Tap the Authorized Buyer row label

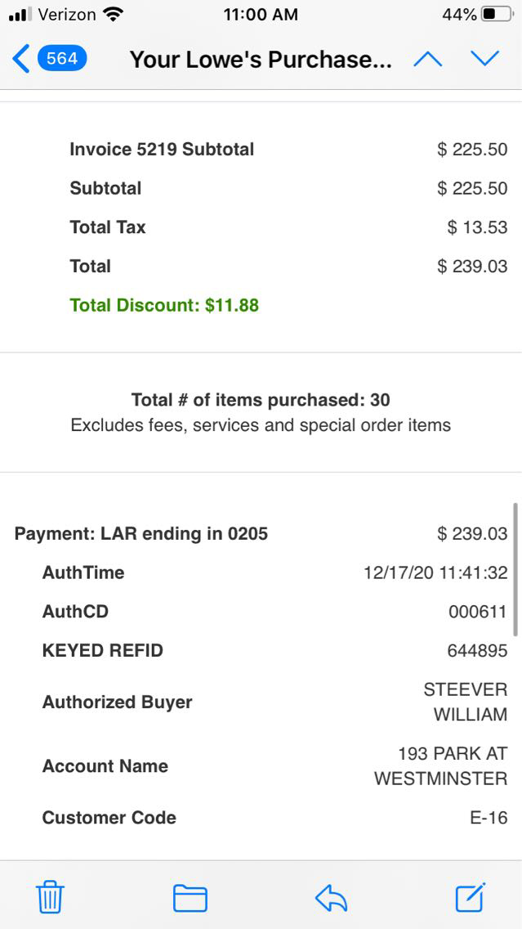pyautogui.click(x=118, y=702)
